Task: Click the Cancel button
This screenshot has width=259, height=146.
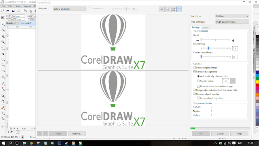Action: [220, 133]
